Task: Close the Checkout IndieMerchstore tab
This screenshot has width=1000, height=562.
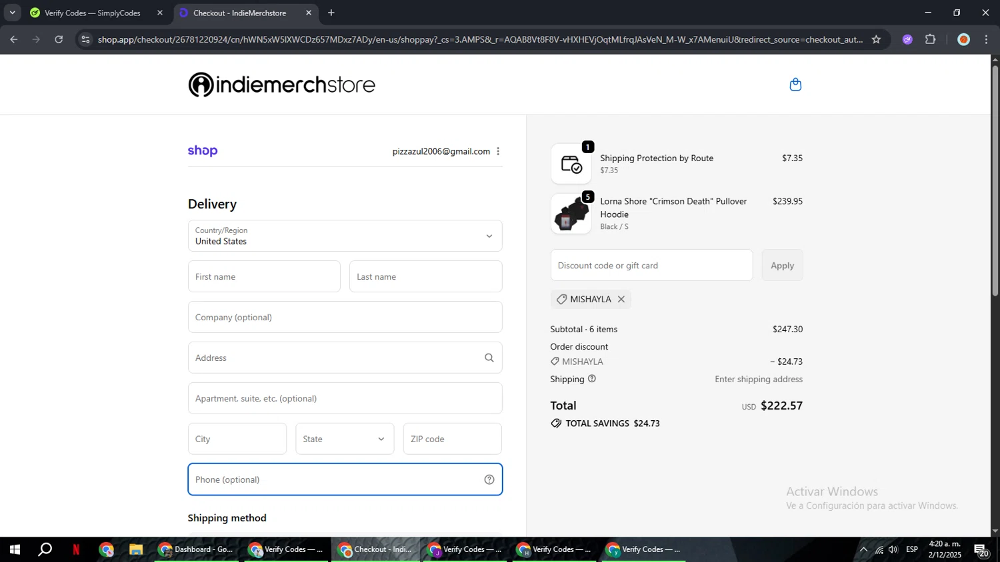Action: (309, 13)
